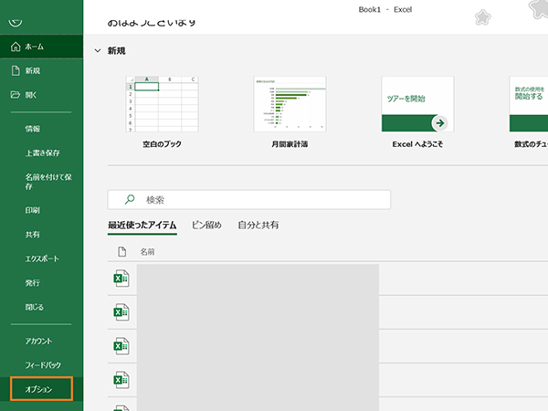The height and width of the screenshot is (411, 548).
Task: Open the 情報 menu item
Action: (33, 129)
